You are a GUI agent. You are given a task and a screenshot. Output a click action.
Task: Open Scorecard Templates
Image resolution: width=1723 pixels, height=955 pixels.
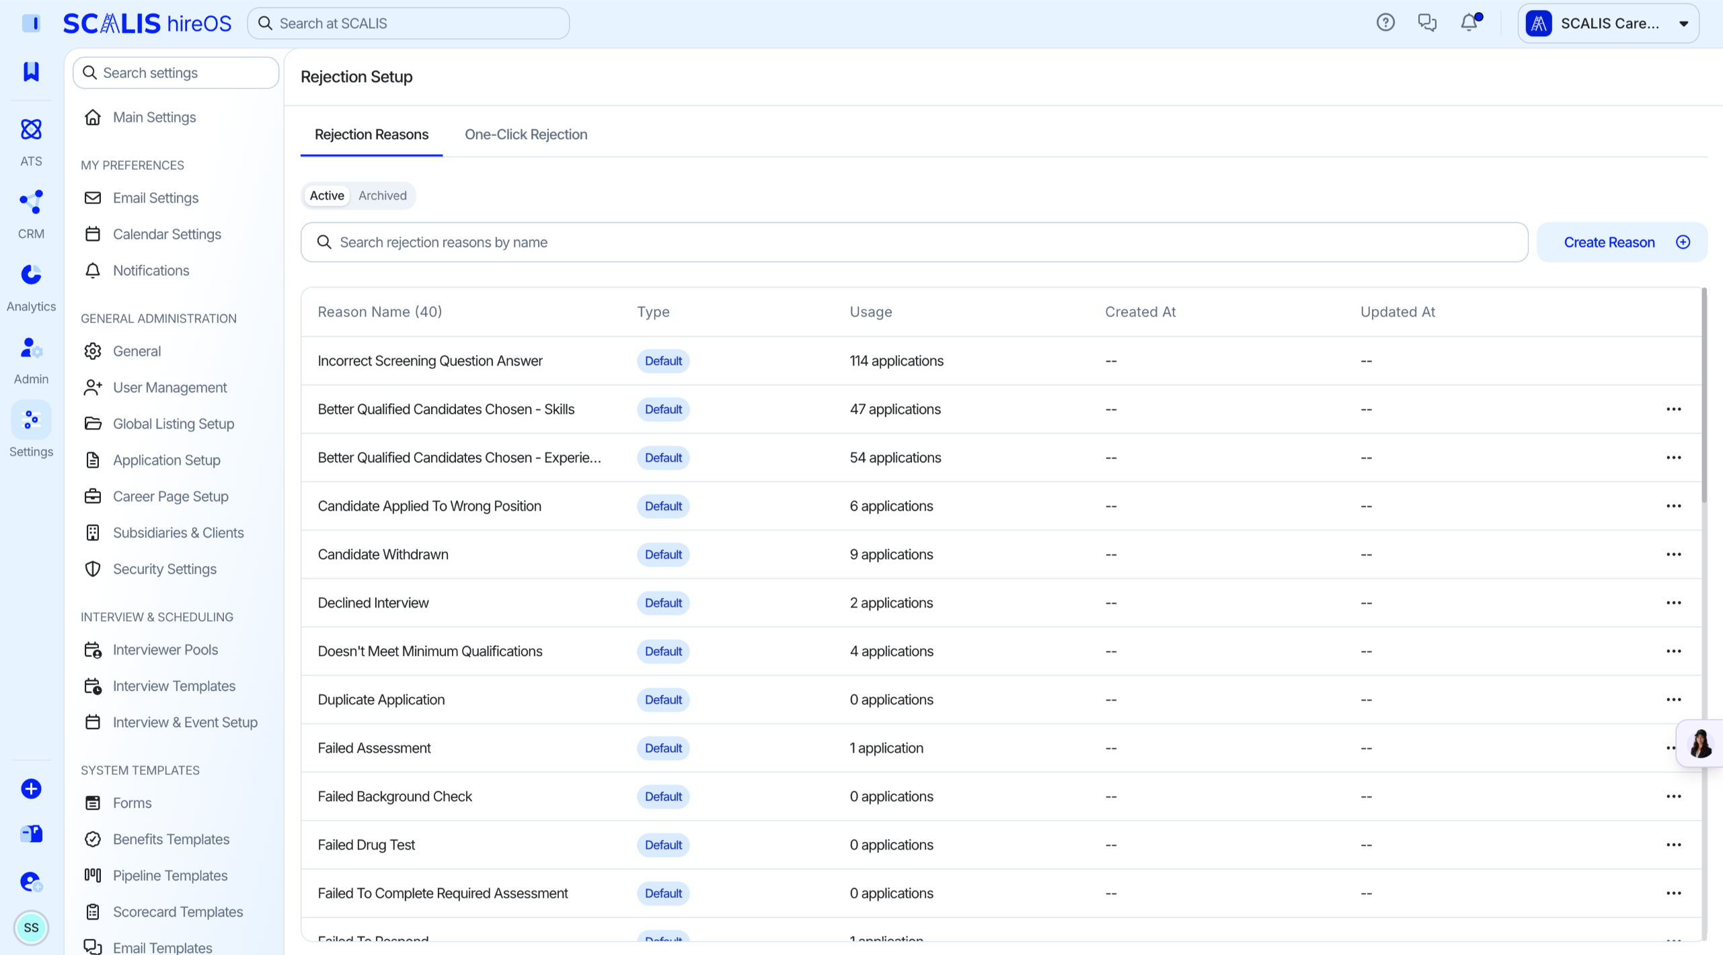click(x=178, y=911)
